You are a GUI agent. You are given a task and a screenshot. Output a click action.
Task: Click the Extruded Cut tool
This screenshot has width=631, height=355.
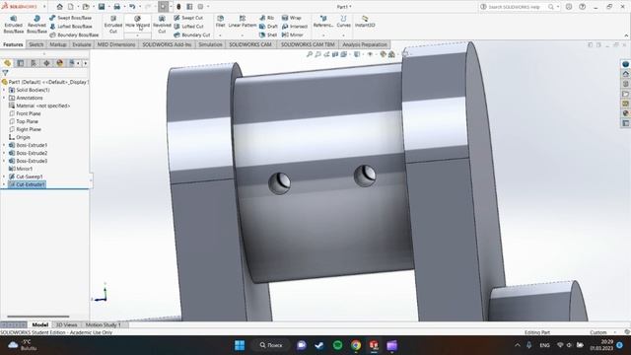(x=113, y=25)
